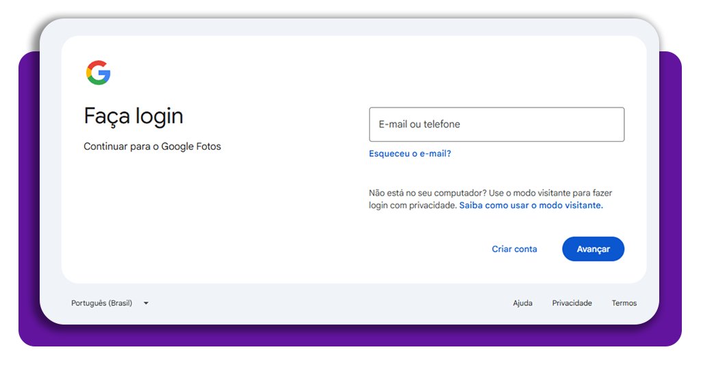Open the Ajuda footer link
The height and width of the screenshot is (367, 701).
tap(522, 303)
